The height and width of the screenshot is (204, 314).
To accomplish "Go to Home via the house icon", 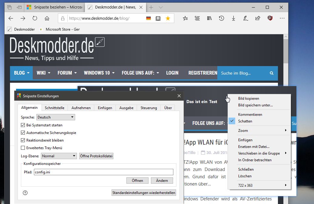I will click(x=47, y=18).
